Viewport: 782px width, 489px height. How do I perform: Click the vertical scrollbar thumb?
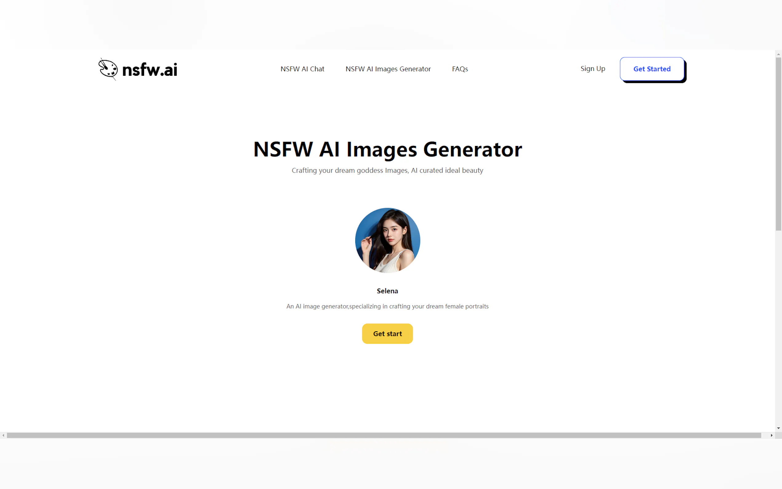[x=778, y=144]
